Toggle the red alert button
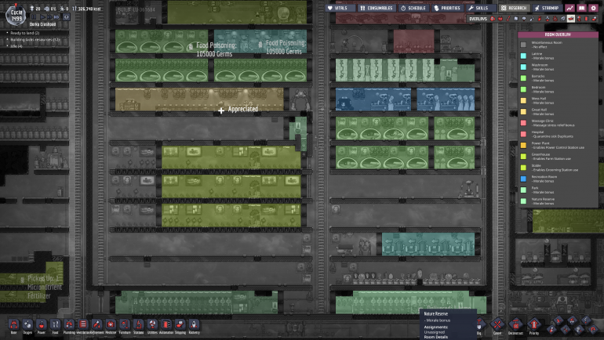 pyautogui.click(x=66, y=17)
